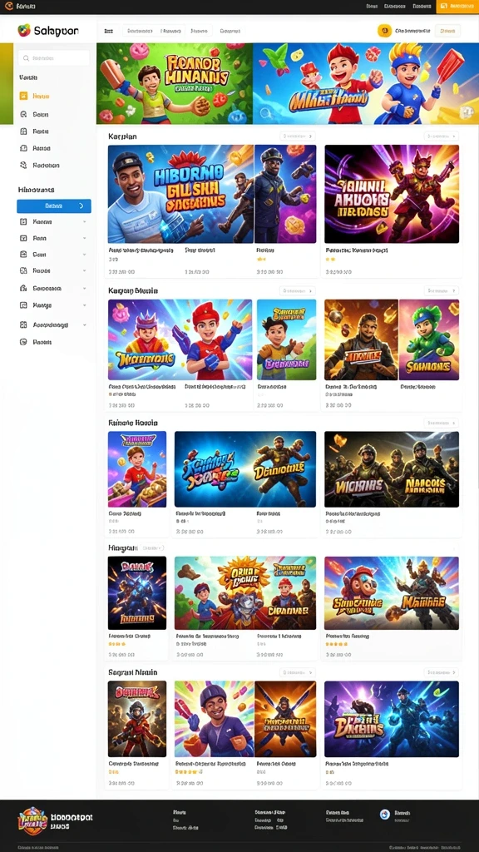479x852 pixels.
Task: Open the dropdown pill beside the first section heading
Action: tap(298, 136)
